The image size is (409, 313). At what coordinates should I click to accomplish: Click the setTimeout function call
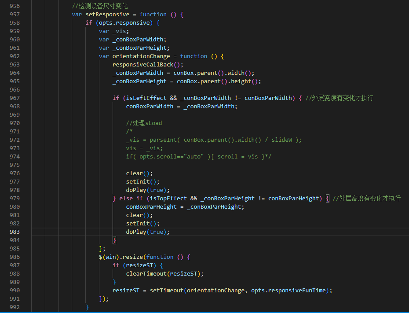[x=166, y=290]
